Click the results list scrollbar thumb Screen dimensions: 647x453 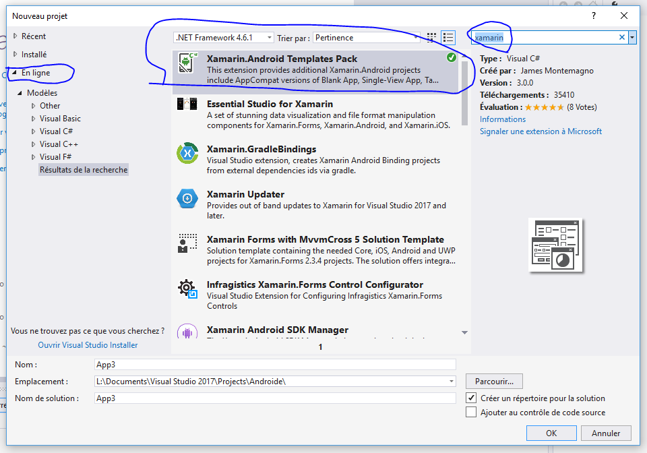point(464,93)
